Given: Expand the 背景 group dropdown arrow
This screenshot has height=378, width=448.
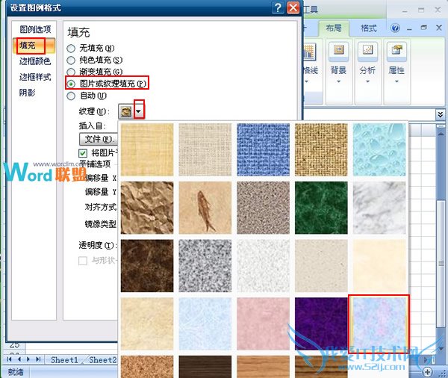Looking at the screenshot, I should click(x=338, y=81).
